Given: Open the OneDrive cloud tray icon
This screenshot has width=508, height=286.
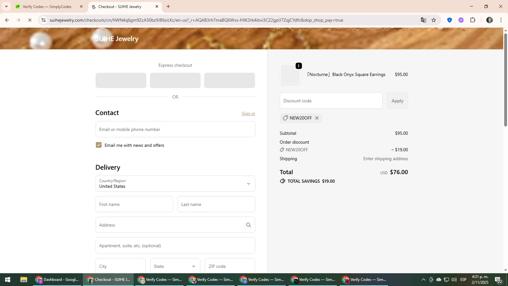Looking at the screenshot, I should (439, 280).
